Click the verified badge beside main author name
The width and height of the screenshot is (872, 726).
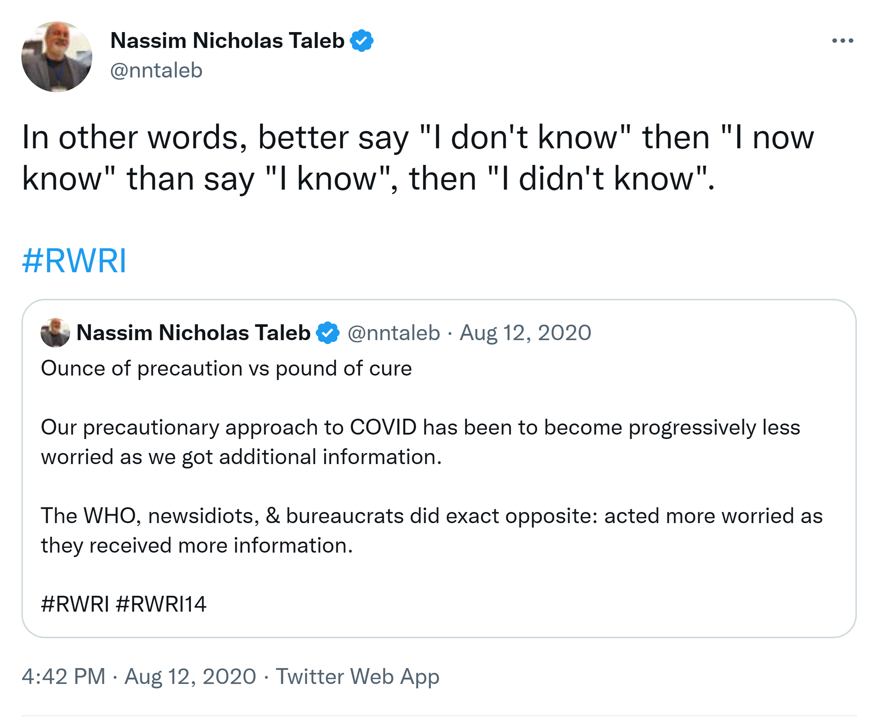click(x=361, y=41)
